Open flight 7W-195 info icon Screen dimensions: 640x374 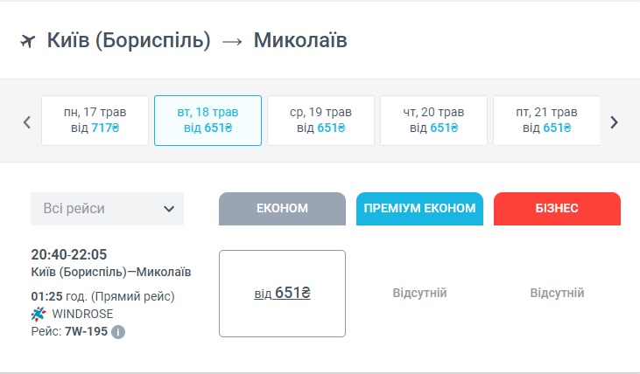118,332
